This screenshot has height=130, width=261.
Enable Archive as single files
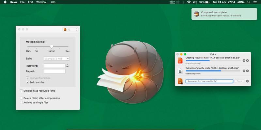(21, 102)
